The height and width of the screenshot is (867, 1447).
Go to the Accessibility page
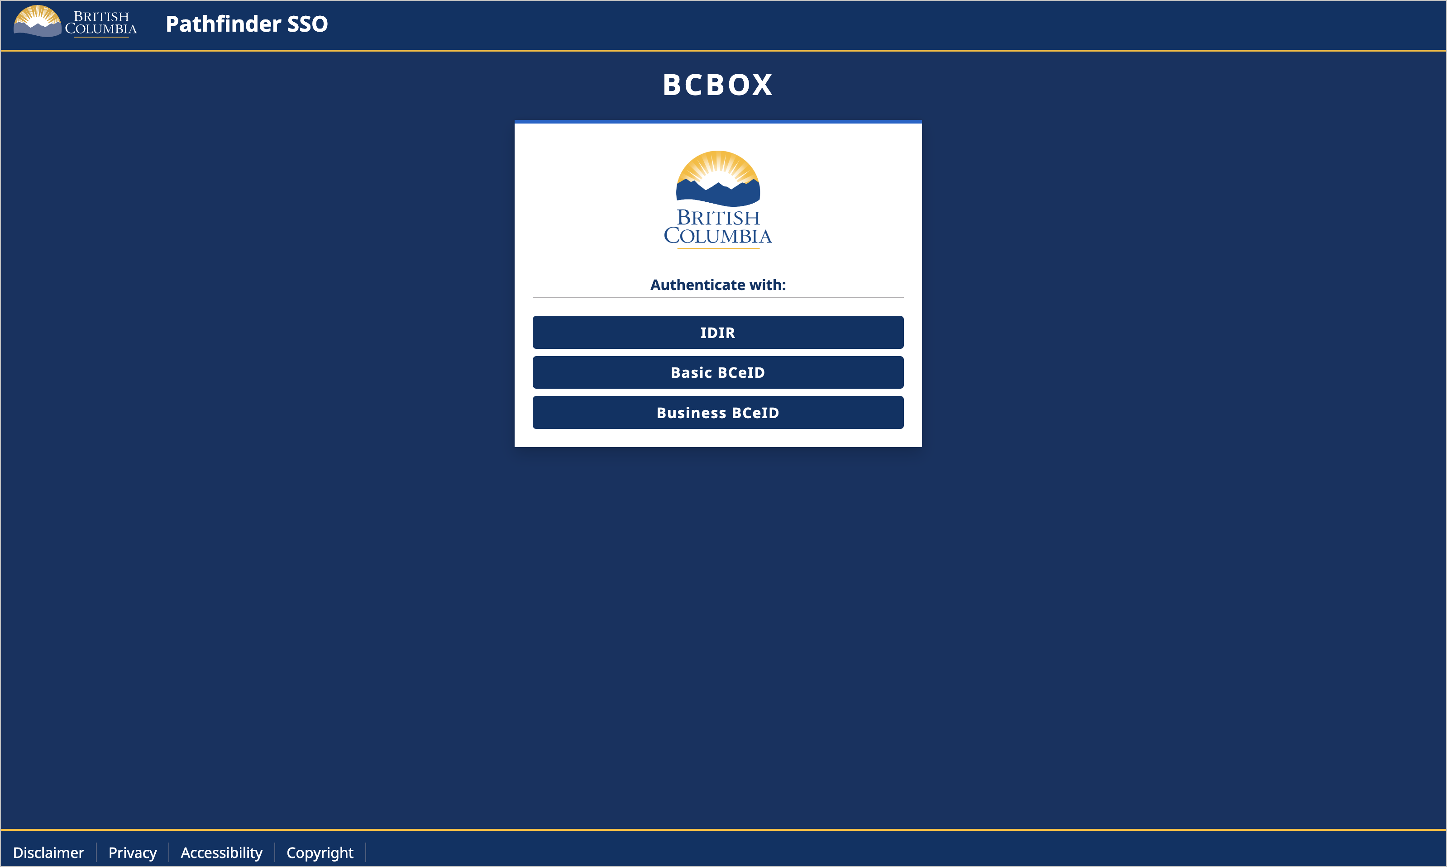[x=221, y=853]
